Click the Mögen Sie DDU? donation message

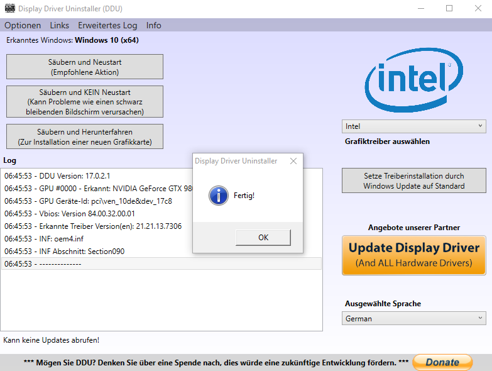click(x=216, y=363)
